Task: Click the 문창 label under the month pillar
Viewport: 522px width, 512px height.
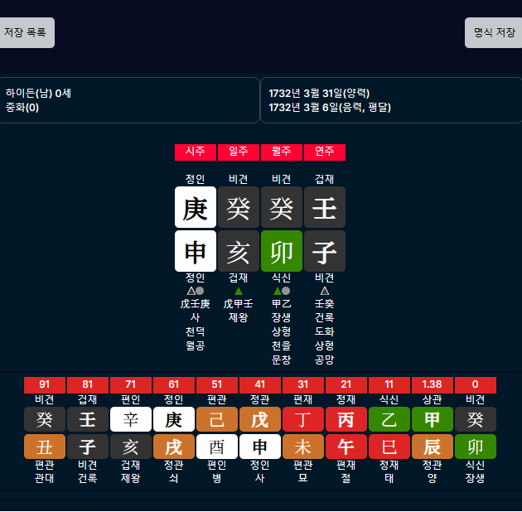Action: point(282,360)
